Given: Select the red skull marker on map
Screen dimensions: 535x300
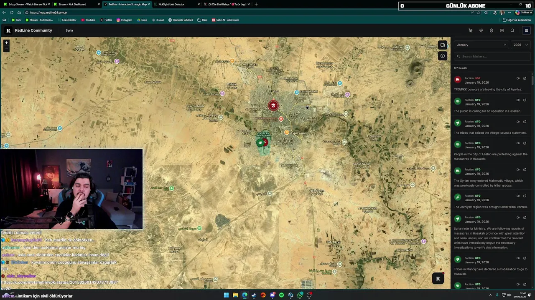Looking at the screenshot, I should point(273,106).
